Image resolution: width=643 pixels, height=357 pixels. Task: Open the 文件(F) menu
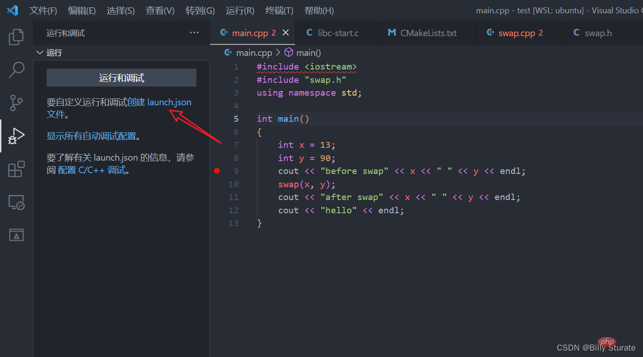click(x=43, y=11)
